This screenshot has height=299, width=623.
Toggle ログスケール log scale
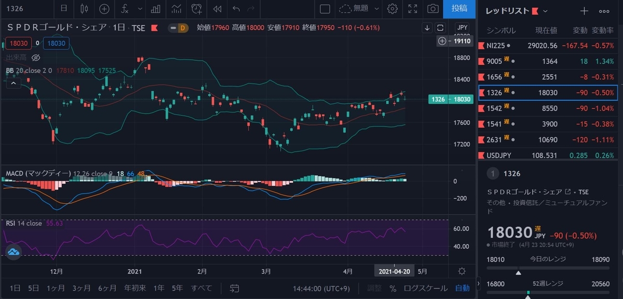pos(426,288)
